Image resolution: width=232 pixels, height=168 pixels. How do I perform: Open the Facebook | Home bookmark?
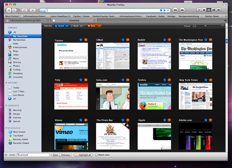point(155,16)
